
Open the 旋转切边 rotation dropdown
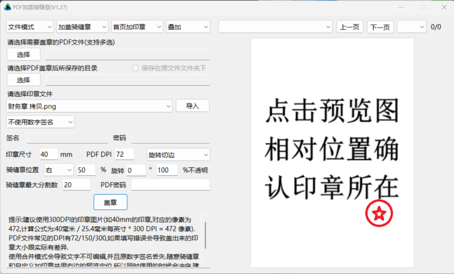pos(178,155)
